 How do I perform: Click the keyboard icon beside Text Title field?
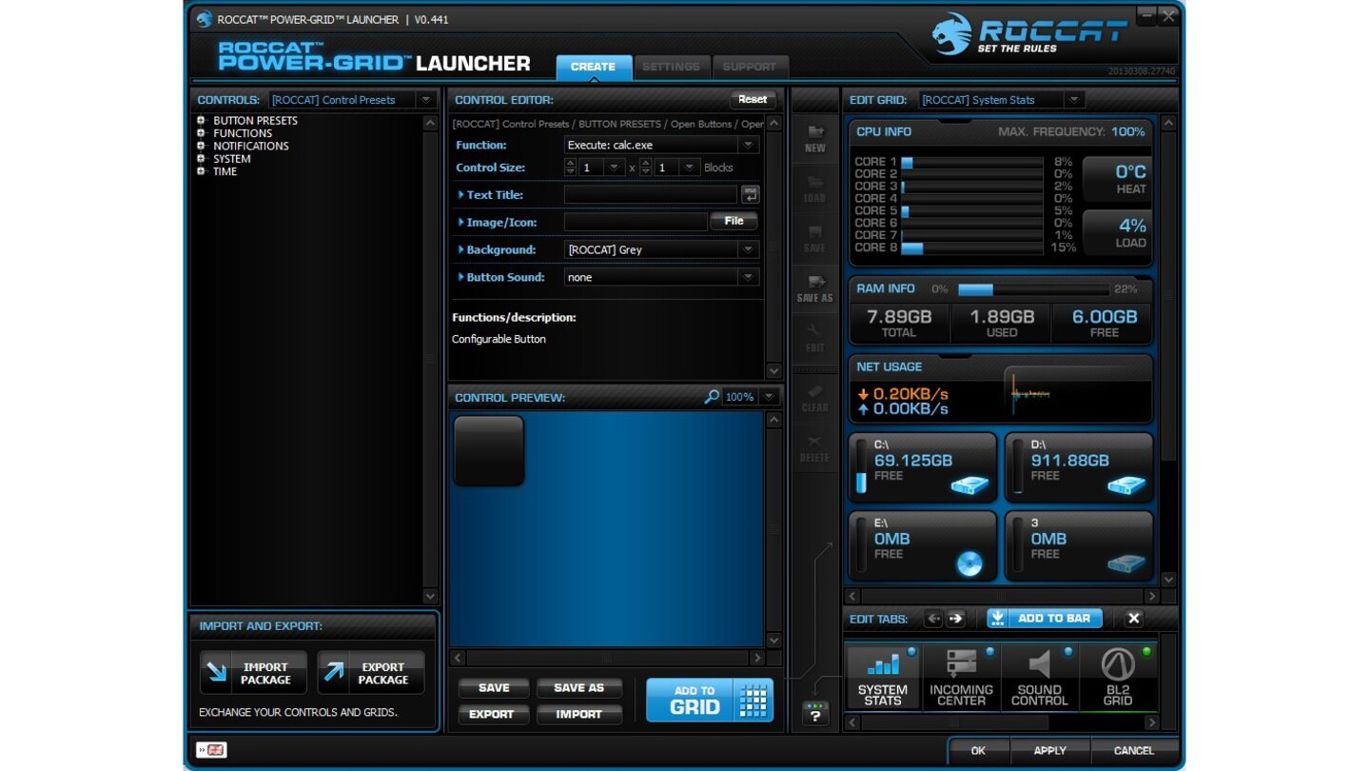751,194
